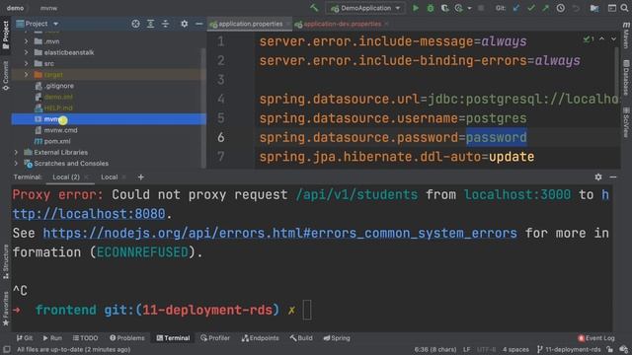
Task: Add a new terminal session with plus
Action: tap(140, 177)
